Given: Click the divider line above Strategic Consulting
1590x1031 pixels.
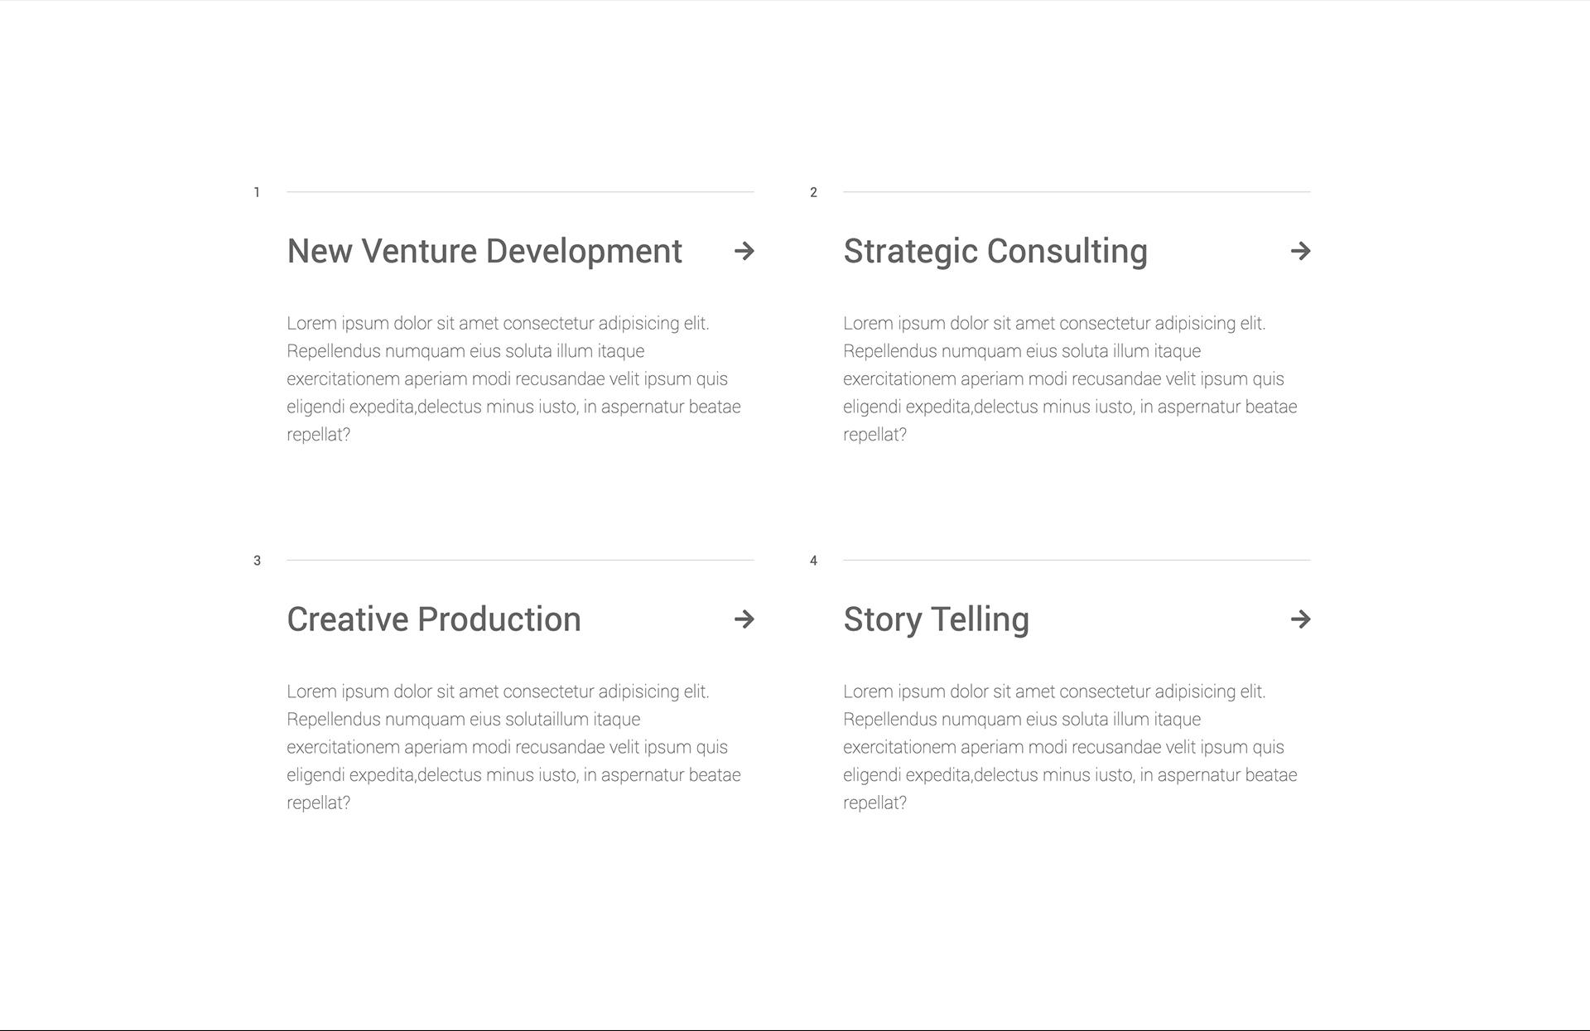Looking at the screenshot, I should pyautogui.click(x=1077, y=192).
